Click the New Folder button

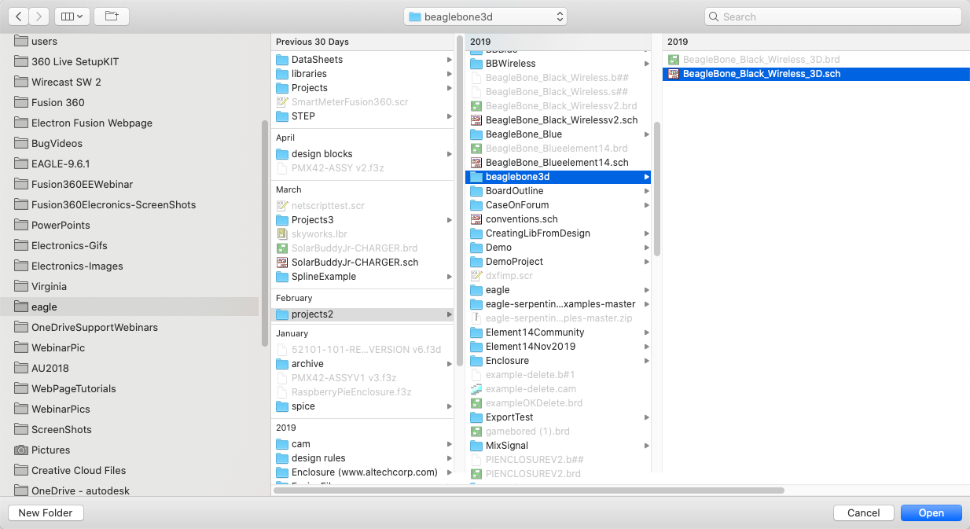click(46, 512)
